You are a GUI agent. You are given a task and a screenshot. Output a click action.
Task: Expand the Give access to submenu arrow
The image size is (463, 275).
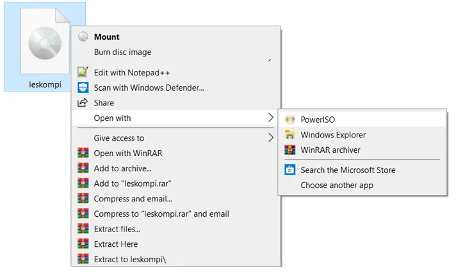[271, 137]
